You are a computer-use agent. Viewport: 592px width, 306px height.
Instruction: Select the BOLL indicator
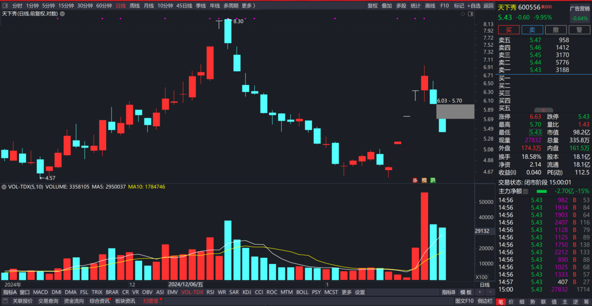(302, 292)
